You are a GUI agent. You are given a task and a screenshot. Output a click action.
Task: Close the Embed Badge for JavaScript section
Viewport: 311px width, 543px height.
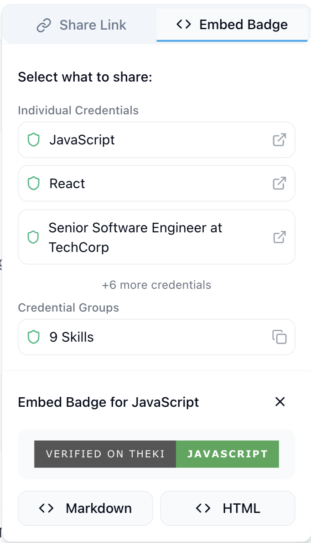coord(280,402)
